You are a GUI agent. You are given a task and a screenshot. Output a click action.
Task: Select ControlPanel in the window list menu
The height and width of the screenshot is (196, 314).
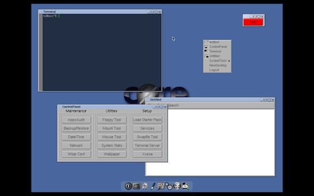coord(217,47)
